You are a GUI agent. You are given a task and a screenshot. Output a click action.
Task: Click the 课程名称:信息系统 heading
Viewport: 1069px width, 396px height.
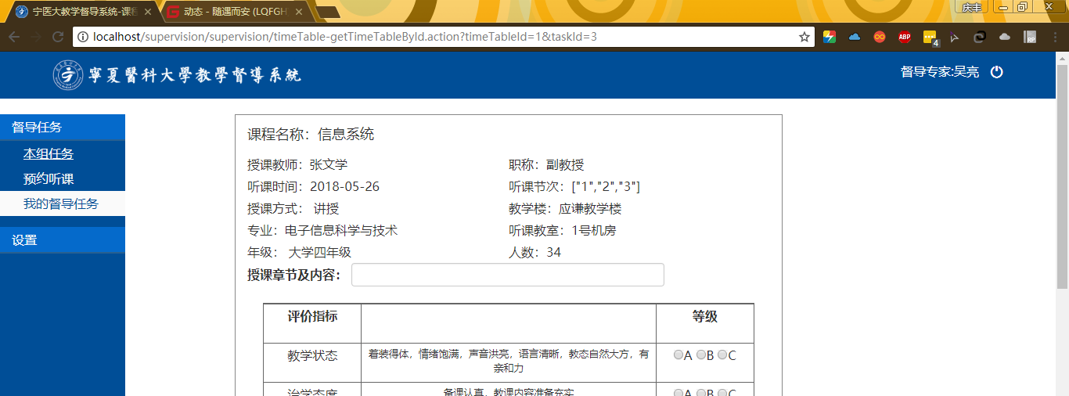click(311, 135)
